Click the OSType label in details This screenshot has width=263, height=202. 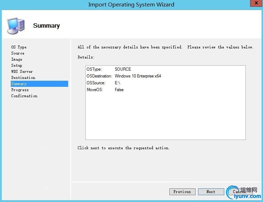tap(94, 69)
